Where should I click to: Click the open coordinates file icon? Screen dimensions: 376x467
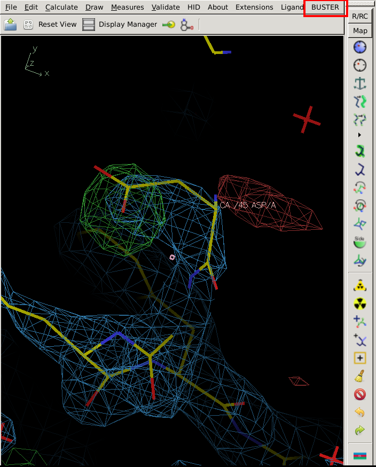[x=11, y=25]
